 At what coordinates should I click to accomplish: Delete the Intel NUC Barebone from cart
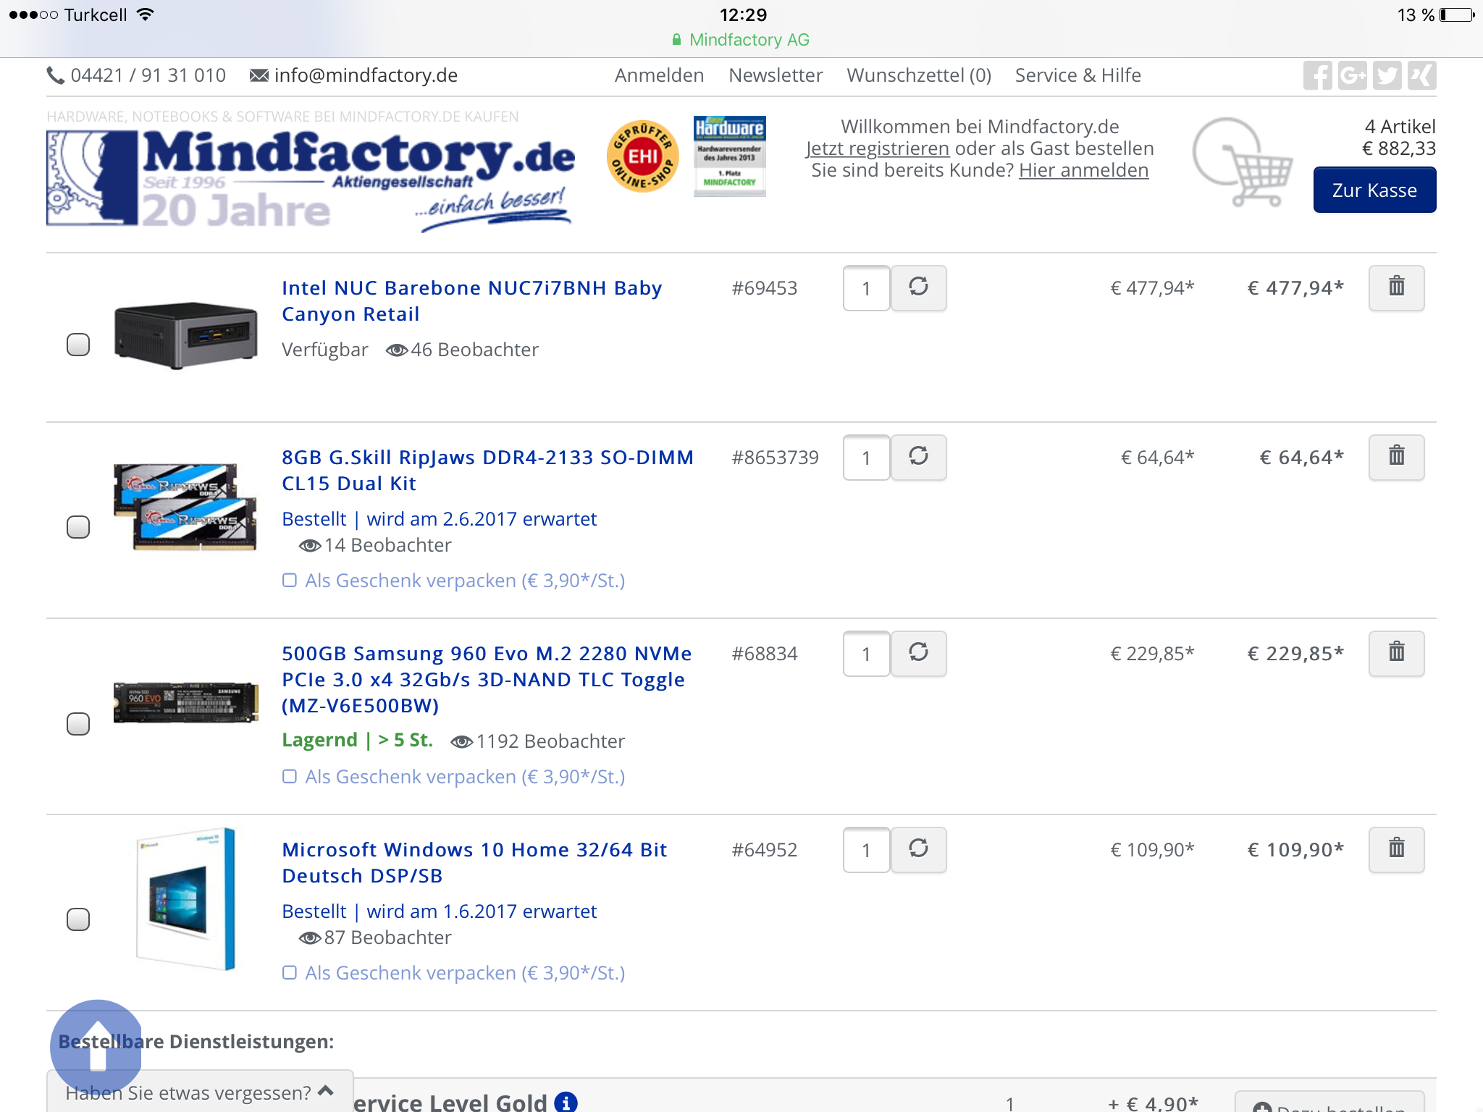(x=1396, y=287)
